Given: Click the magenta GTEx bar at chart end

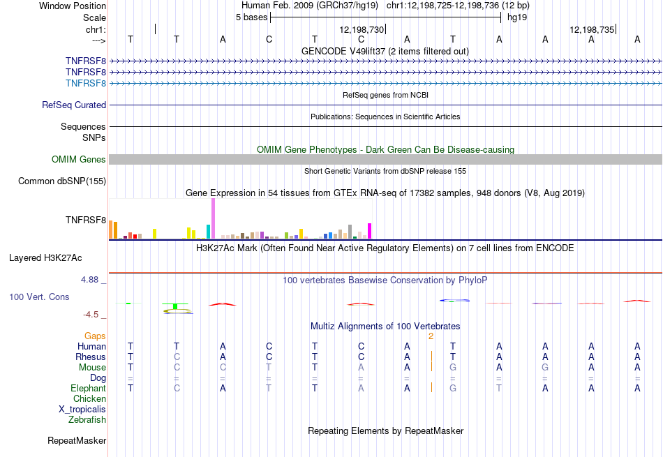Looking at the screenshot, I should (x=370, y=231).
